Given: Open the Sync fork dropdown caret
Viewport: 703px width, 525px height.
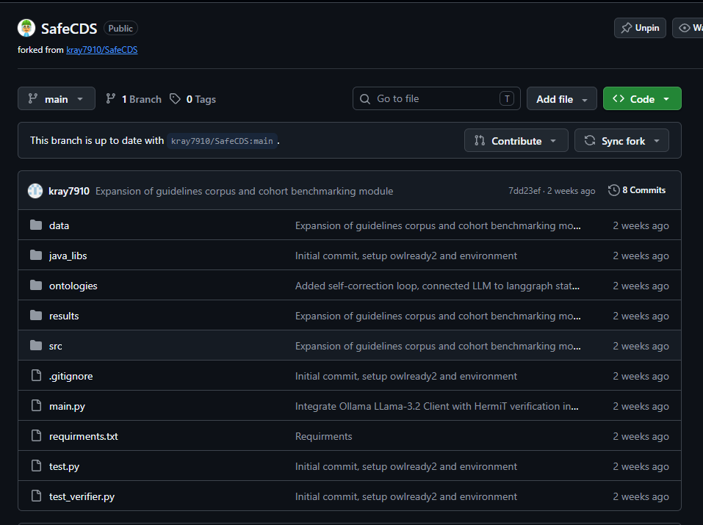Looking at the screenshot, I should point(657,141).
